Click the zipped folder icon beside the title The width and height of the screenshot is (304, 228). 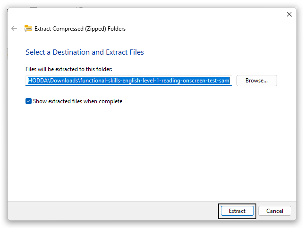[28, 28]
